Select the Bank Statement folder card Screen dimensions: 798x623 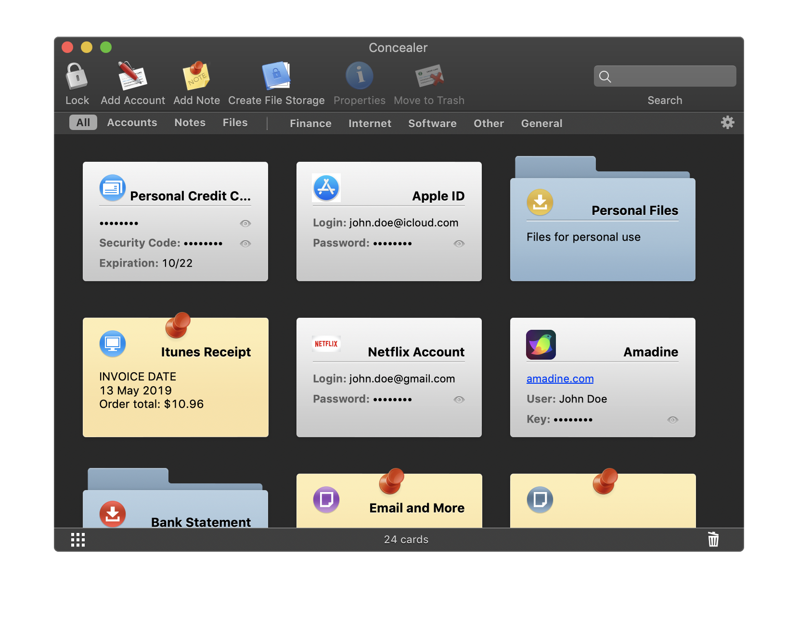[175, 498]
